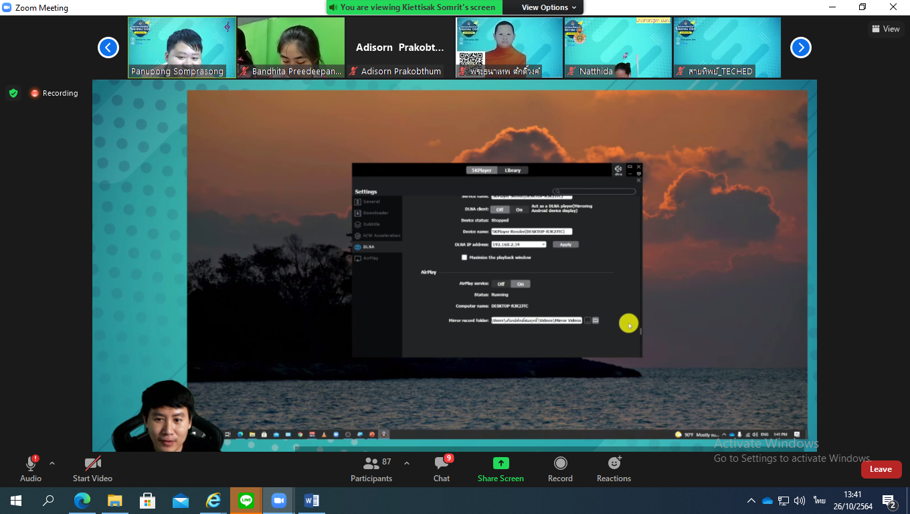Click the red Recording indicator
The height and width of the screenshot is (514, 910).
click(x=54, y=93)
